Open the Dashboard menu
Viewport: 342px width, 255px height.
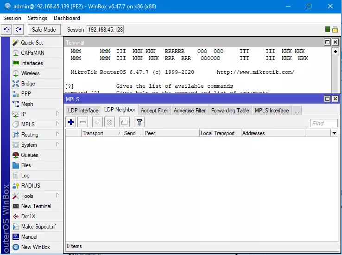tap(67, 18)
